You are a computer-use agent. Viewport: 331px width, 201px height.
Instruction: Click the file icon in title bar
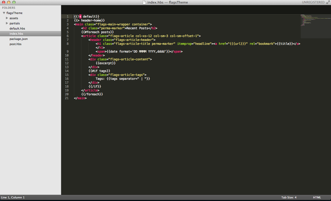click(144, 2)
